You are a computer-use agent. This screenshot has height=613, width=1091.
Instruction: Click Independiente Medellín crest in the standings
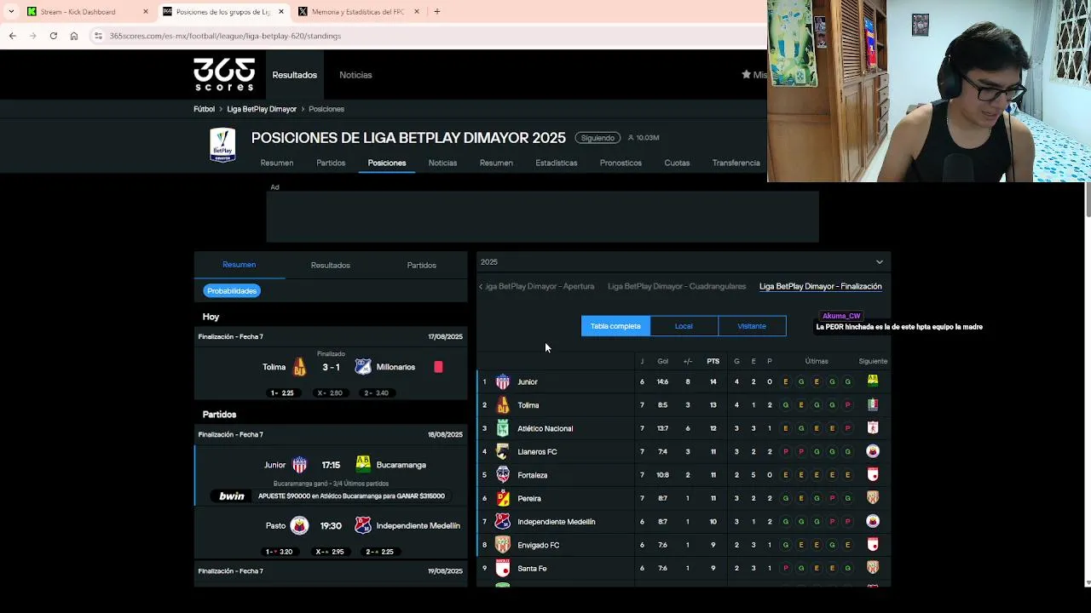pos(503,522)
